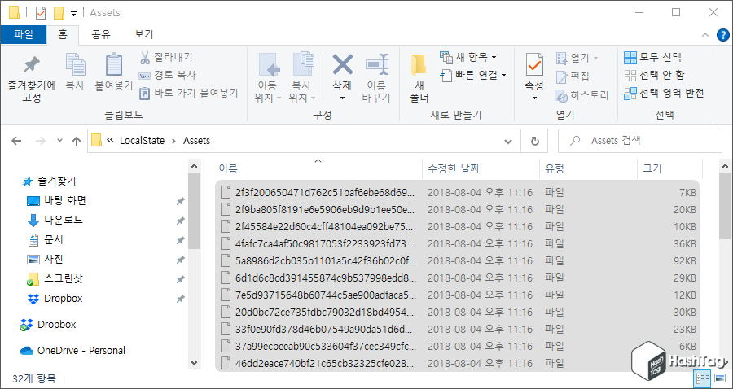Open the 삭제 dropdown arrow

pos(342,98)
